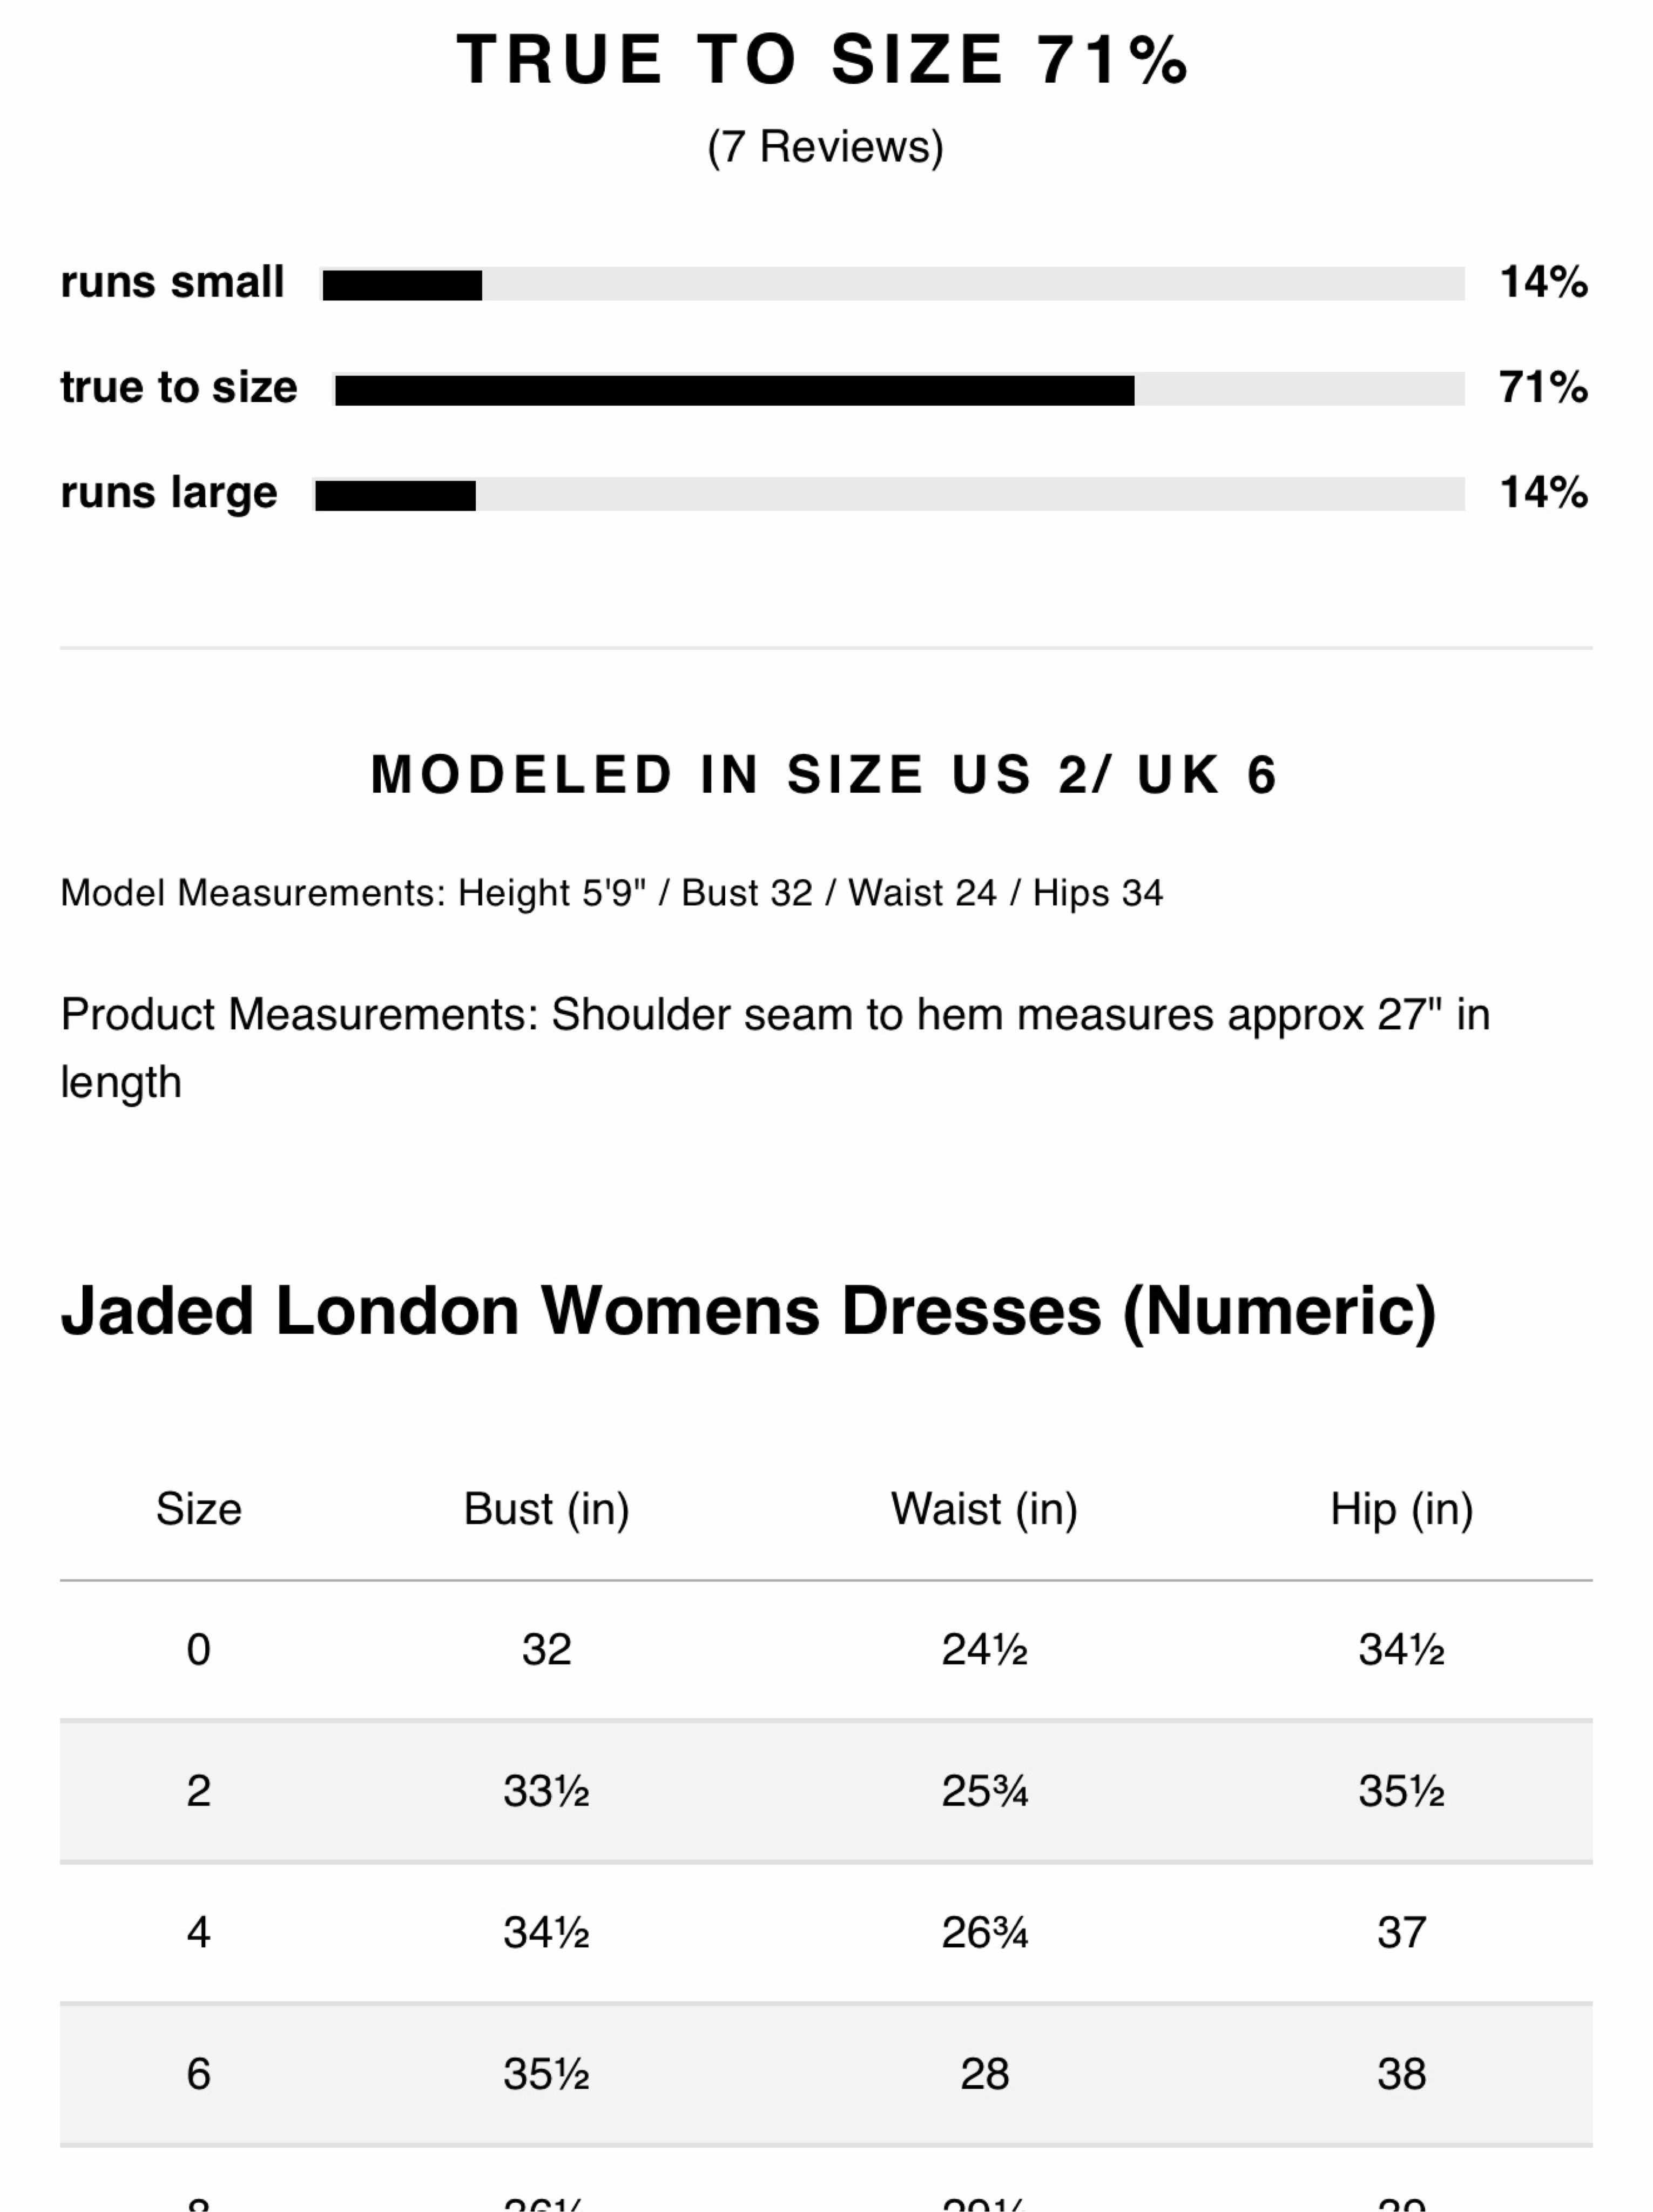Image resolution: width=1653 pixels, height=2212 pixels.
Task: Click the runs large rating bar
Action: coord(889,494)
